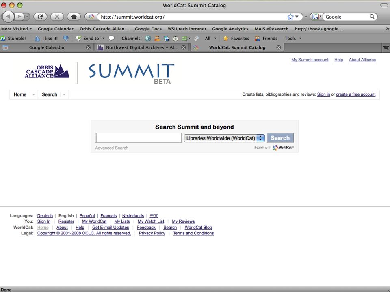Open the Most Visited bookmarks menu
Viewport: 390px width, 292px height.
pos(16,29)
